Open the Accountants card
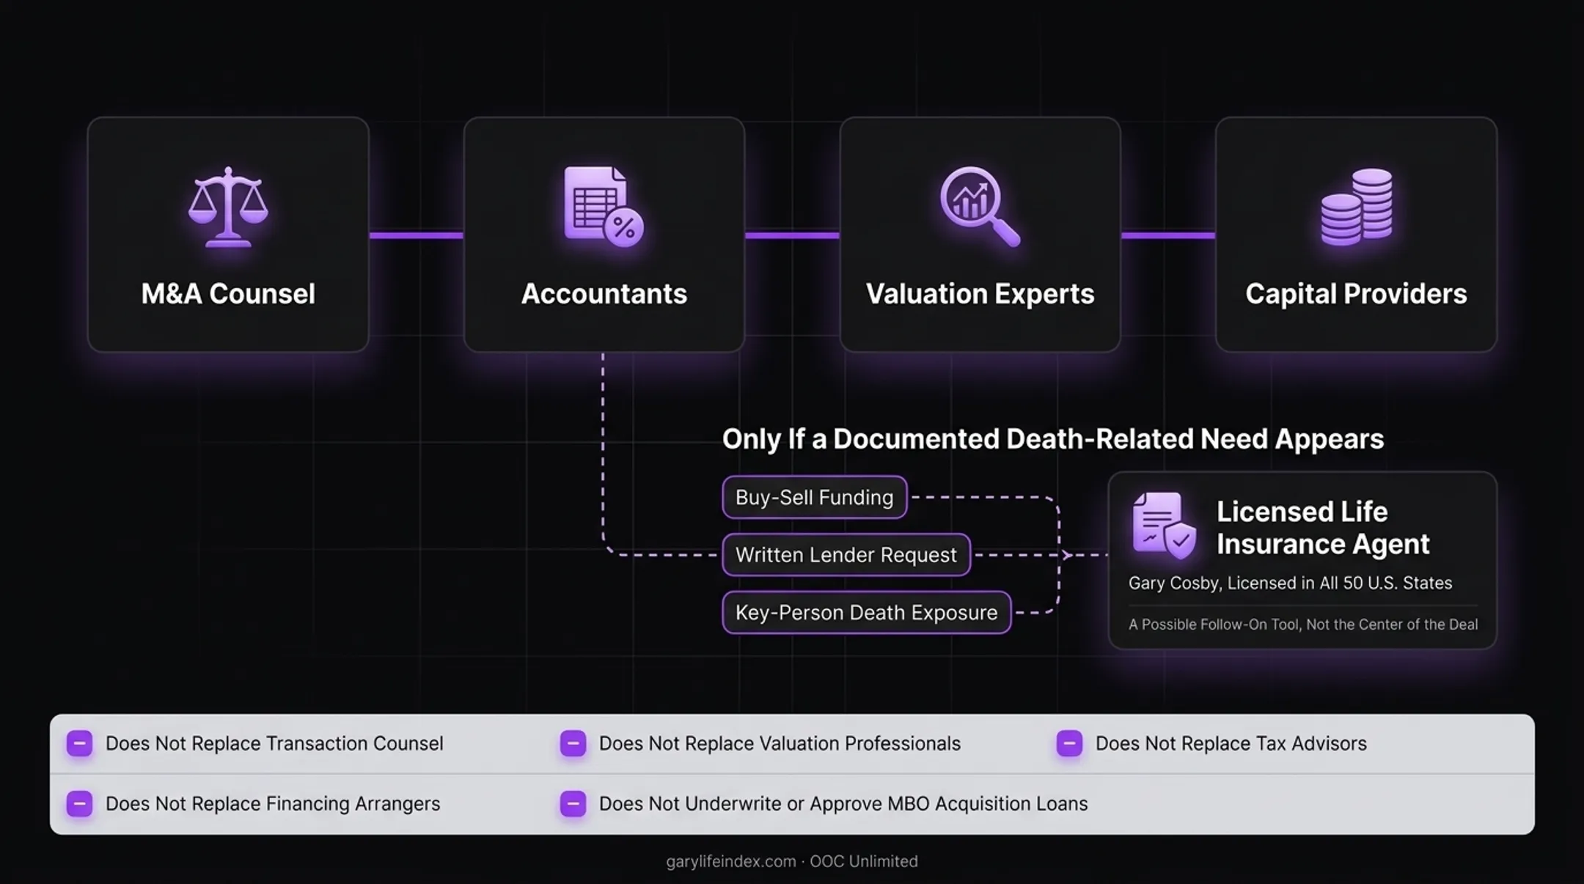 [x=604, y=235]
